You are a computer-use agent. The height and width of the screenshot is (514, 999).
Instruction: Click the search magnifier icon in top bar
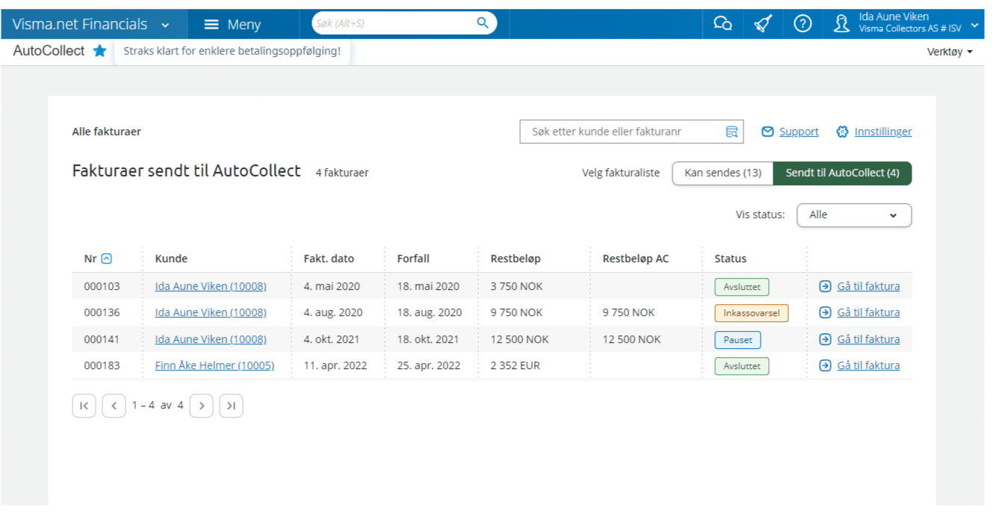coord(483,23)
